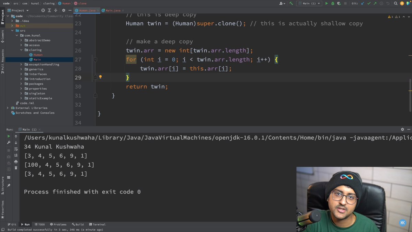This screenshot has height=232, width=412.
Task: Open the TODO tool window tab
Action: point(39,224)
